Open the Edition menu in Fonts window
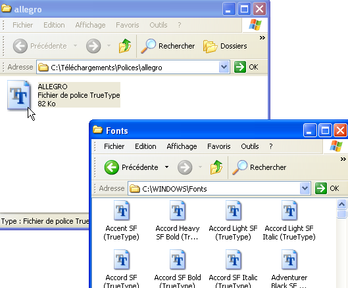The width and height of the screenshot is (348, 288). pyautogui.click(x=145, y=146)
